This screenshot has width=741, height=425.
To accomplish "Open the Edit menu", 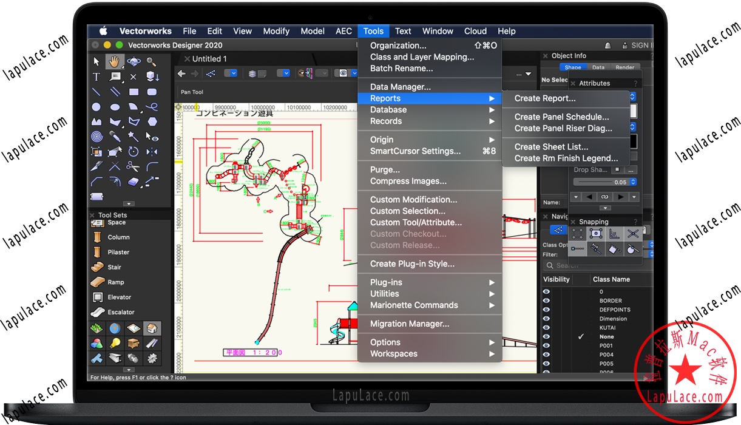I will (x=215, y=32).
